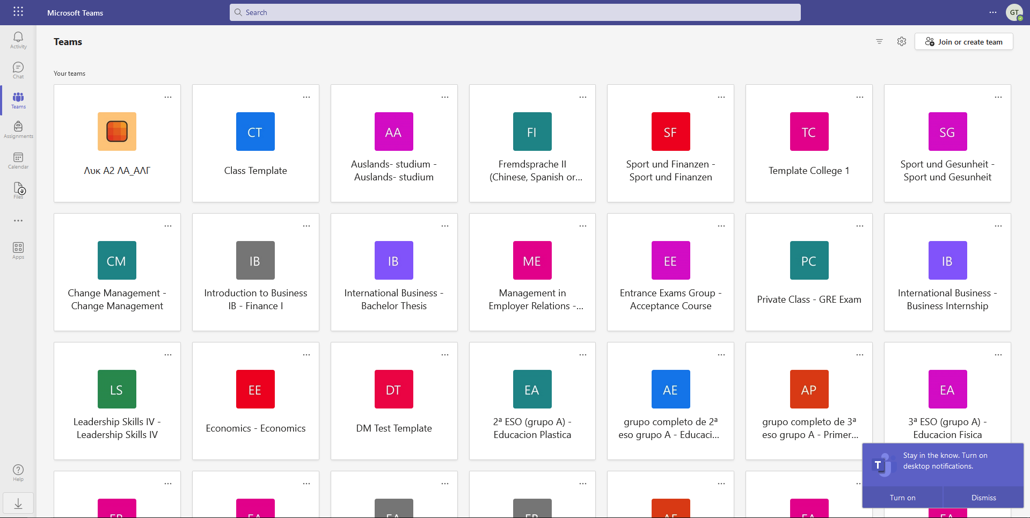Dismiss the notifications prompt
Image resolution: width=1030 pixels, height=518 pixels.
[x=984, y=498]
